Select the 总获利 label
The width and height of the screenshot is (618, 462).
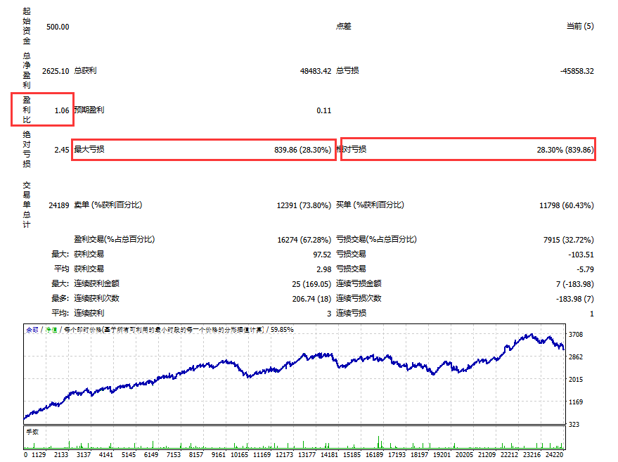(85, 70)
